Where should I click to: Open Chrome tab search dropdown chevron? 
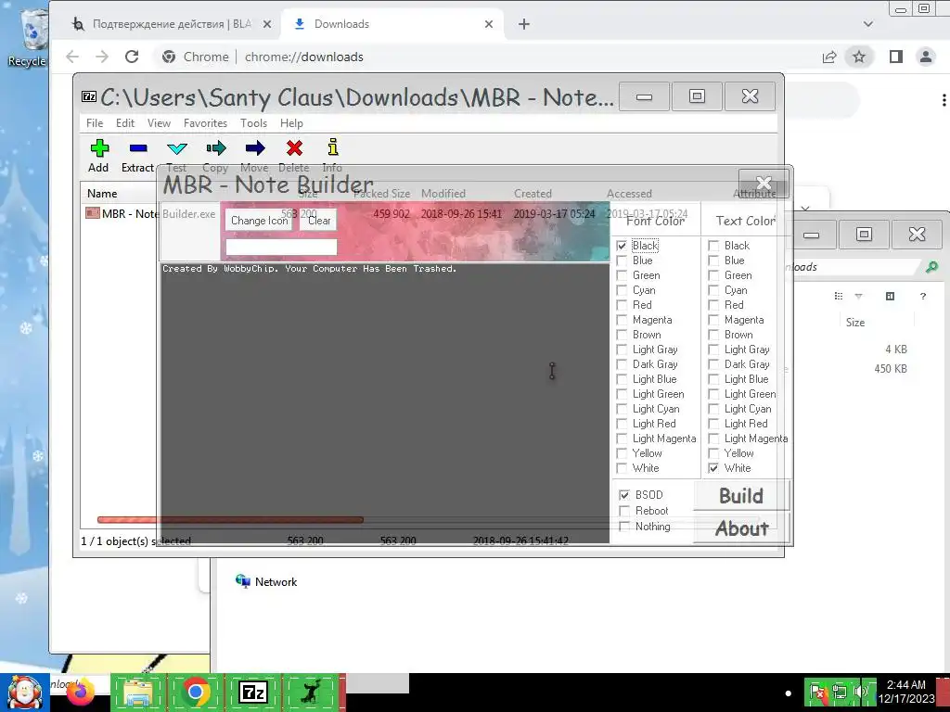pos(868,24)
